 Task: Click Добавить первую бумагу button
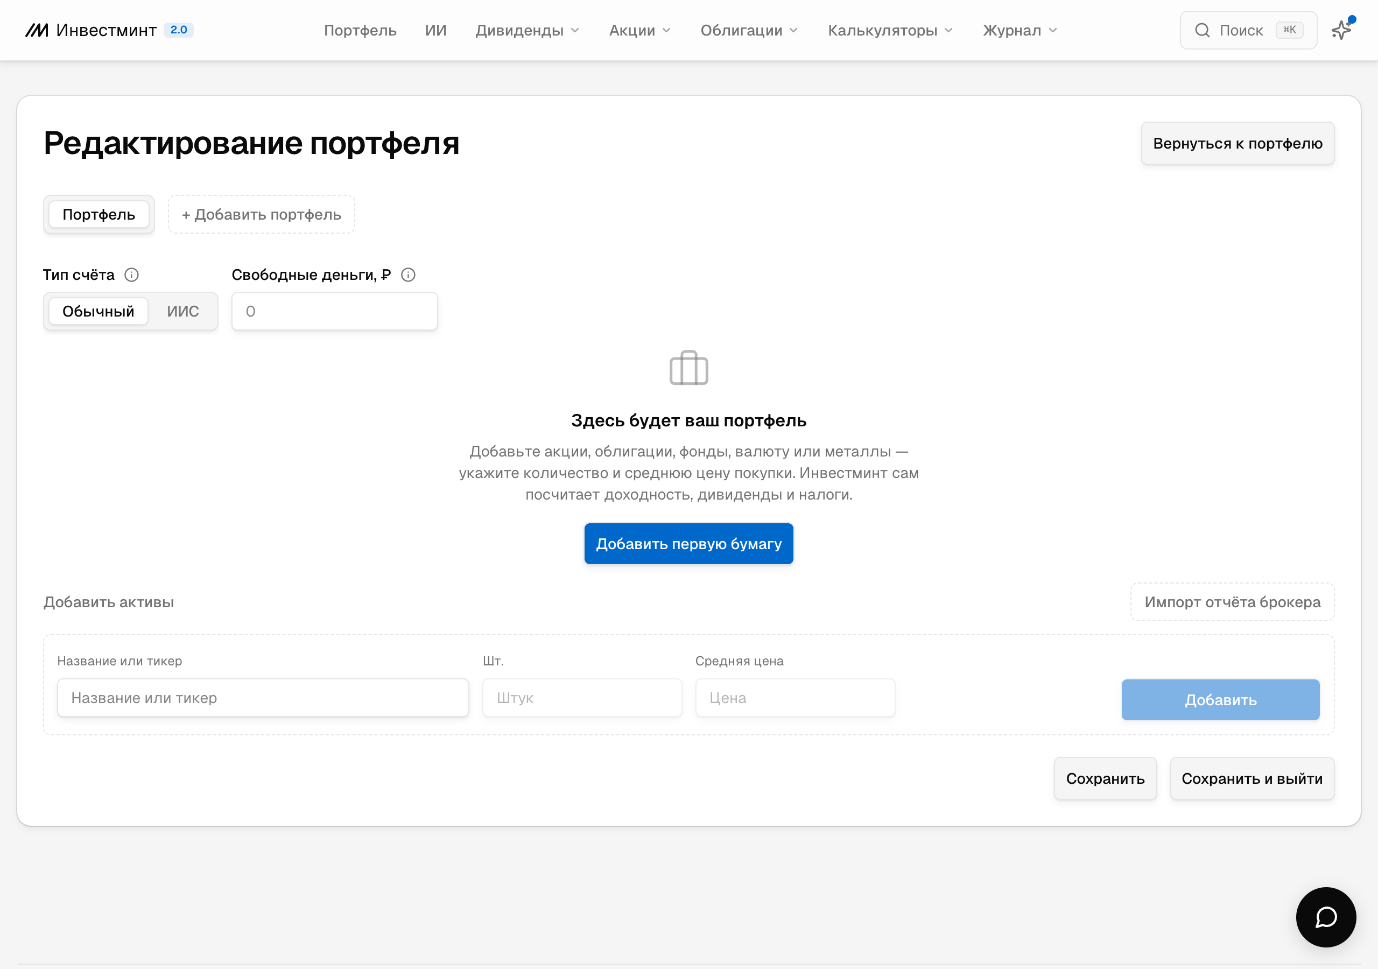coord(689,544)
